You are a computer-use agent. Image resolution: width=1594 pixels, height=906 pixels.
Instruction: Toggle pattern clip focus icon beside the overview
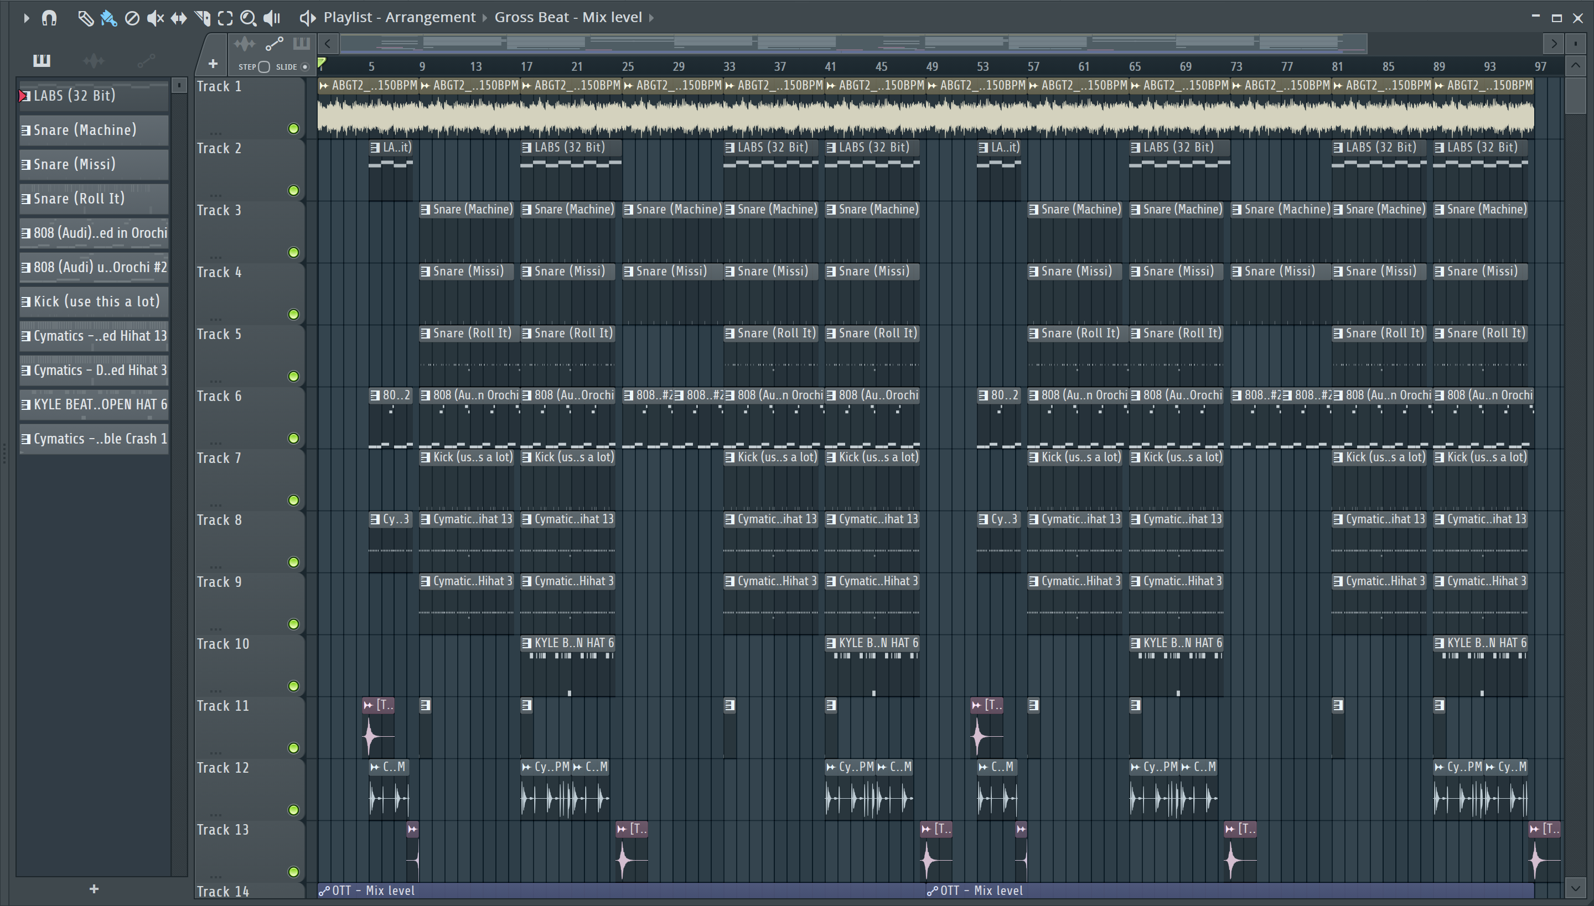pyautogui.click(x=301, y=44)
